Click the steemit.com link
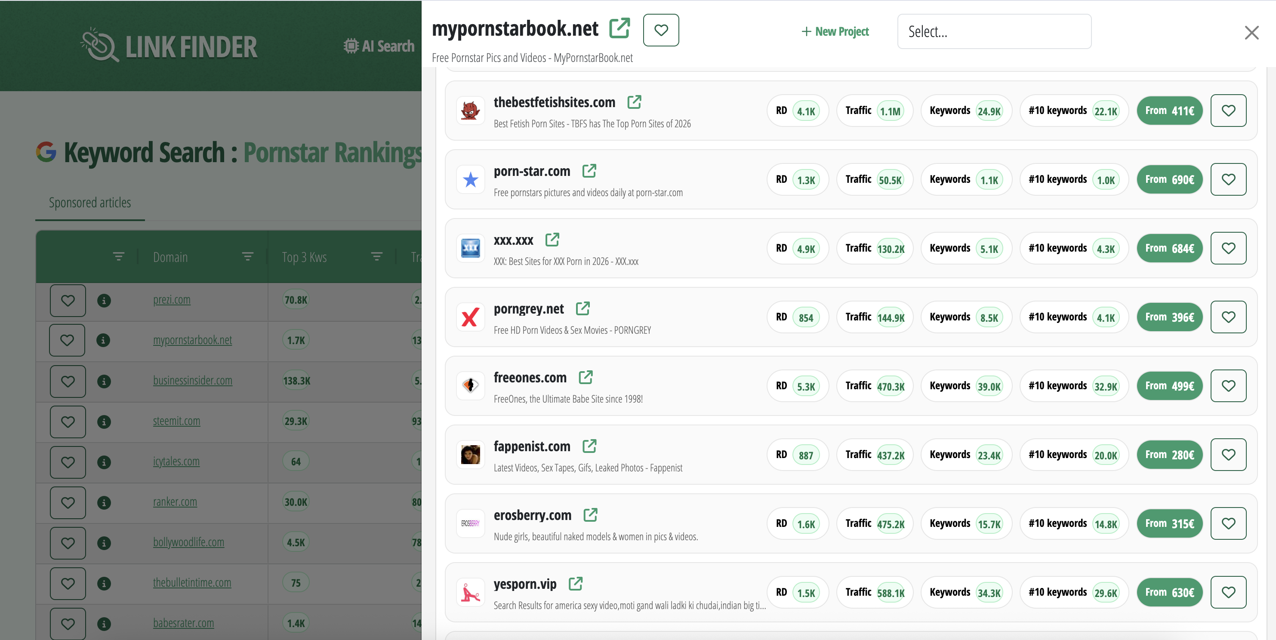 [176, 421]
